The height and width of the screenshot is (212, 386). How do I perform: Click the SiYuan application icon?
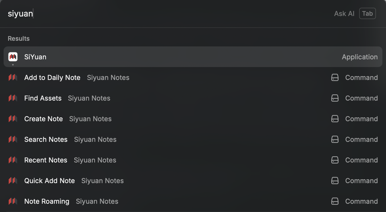[x=13, y=57]
